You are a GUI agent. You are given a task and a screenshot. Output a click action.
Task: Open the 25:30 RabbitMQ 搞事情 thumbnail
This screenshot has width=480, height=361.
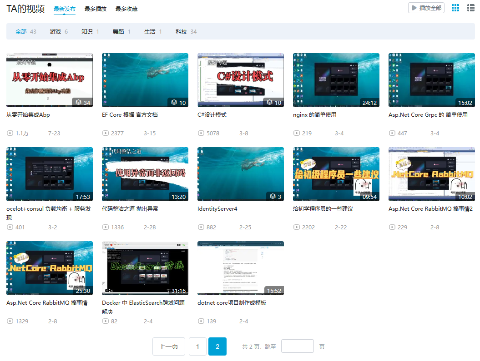(x=50, y=268)
